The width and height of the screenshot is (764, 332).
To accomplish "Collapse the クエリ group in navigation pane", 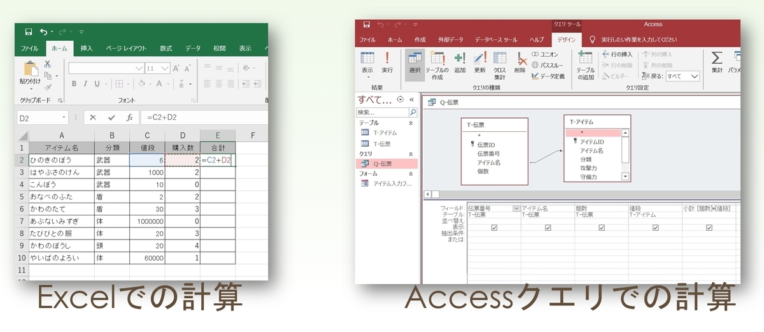I will click(411, 154).
